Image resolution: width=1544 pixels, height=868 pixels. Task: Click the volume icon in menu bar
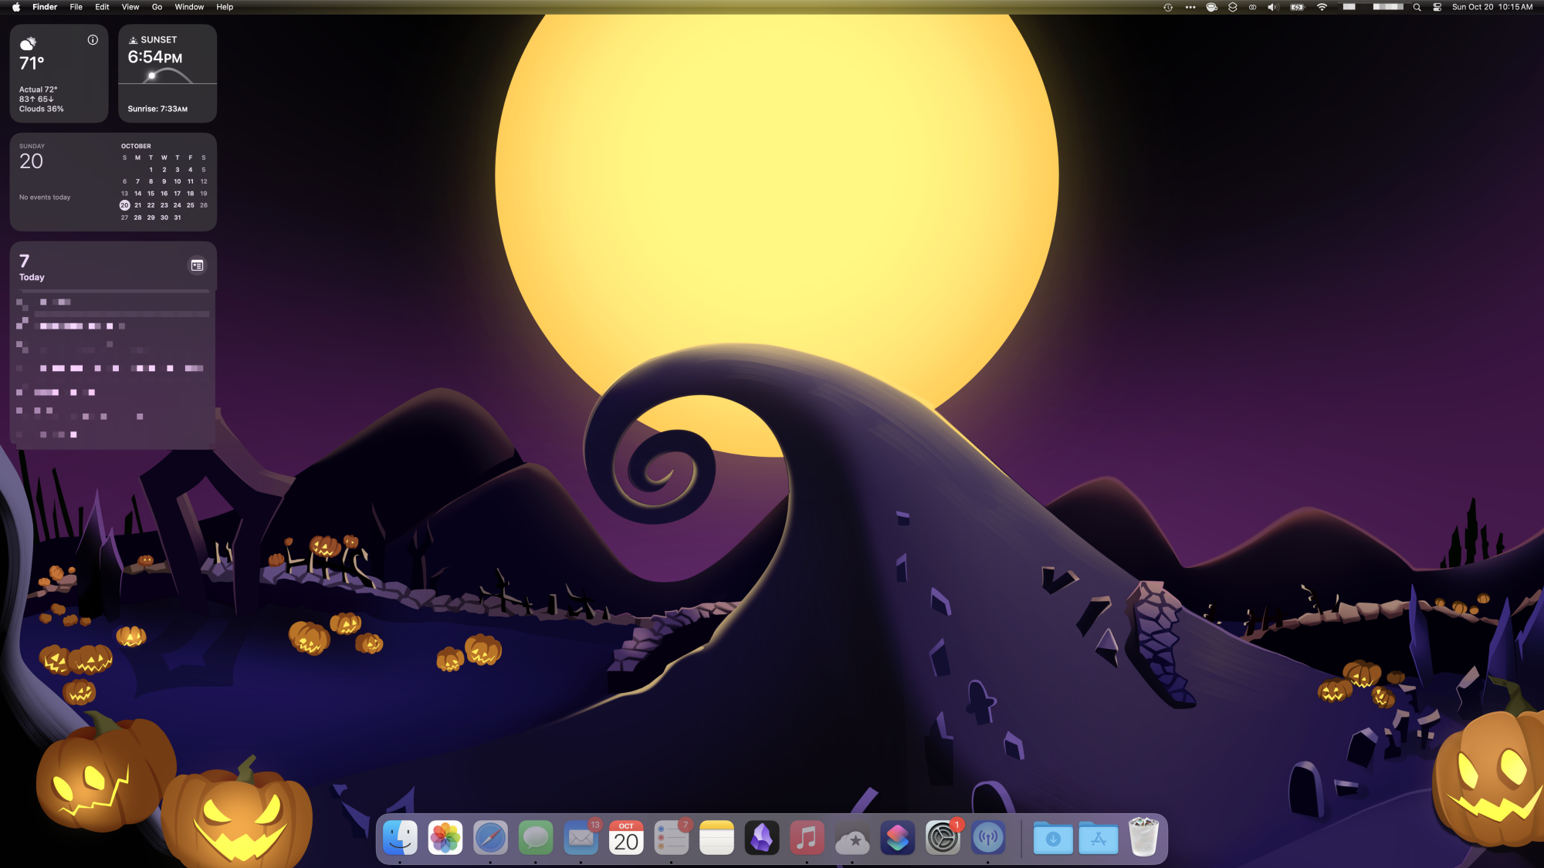pyautogui.click(x=1272, y=7)
